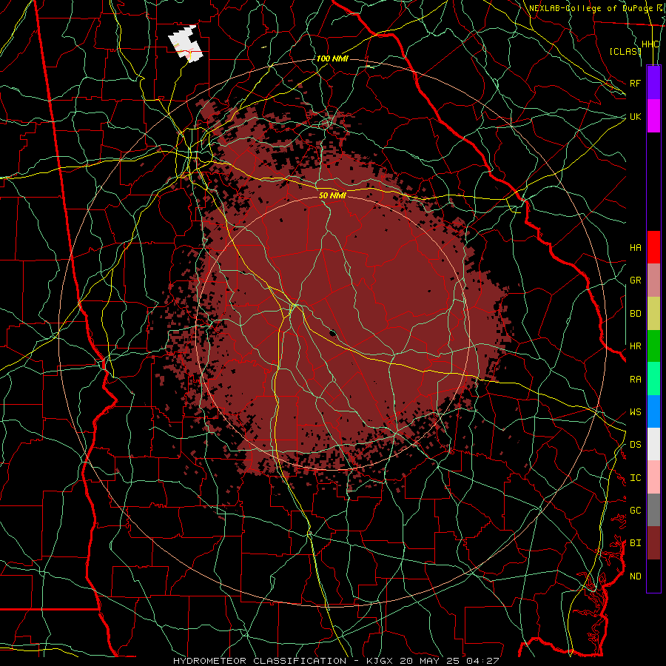The width and height of the screenshot is (666, 666).
Task: Click the HA legend label
Action: 635,247
